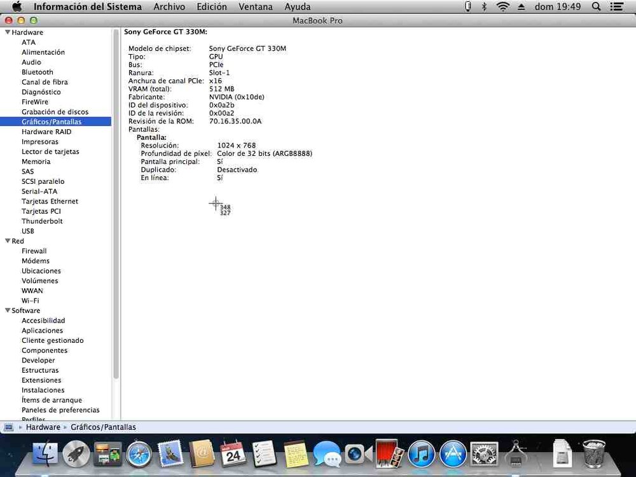Collapse the Red section triangle
Viewport: 636px width, 477px height.
coord(8,241)
